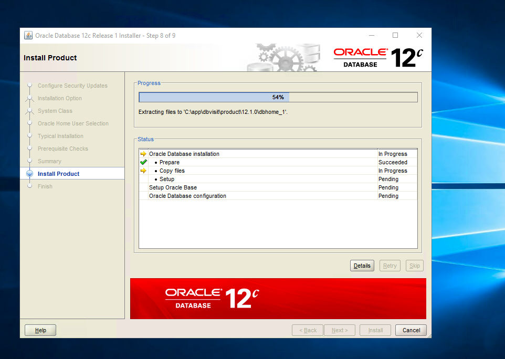Select Oracle Home User Selection step
505x359 pixels.
(x=73, y=123)
